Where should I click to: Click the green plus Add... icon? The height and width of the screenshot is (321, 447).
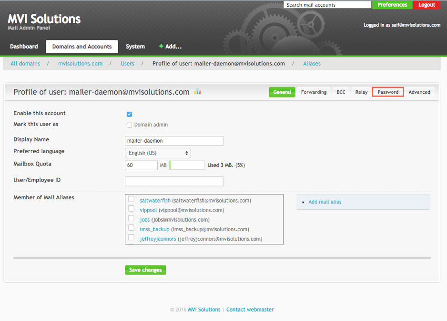[x=161, y=47]
